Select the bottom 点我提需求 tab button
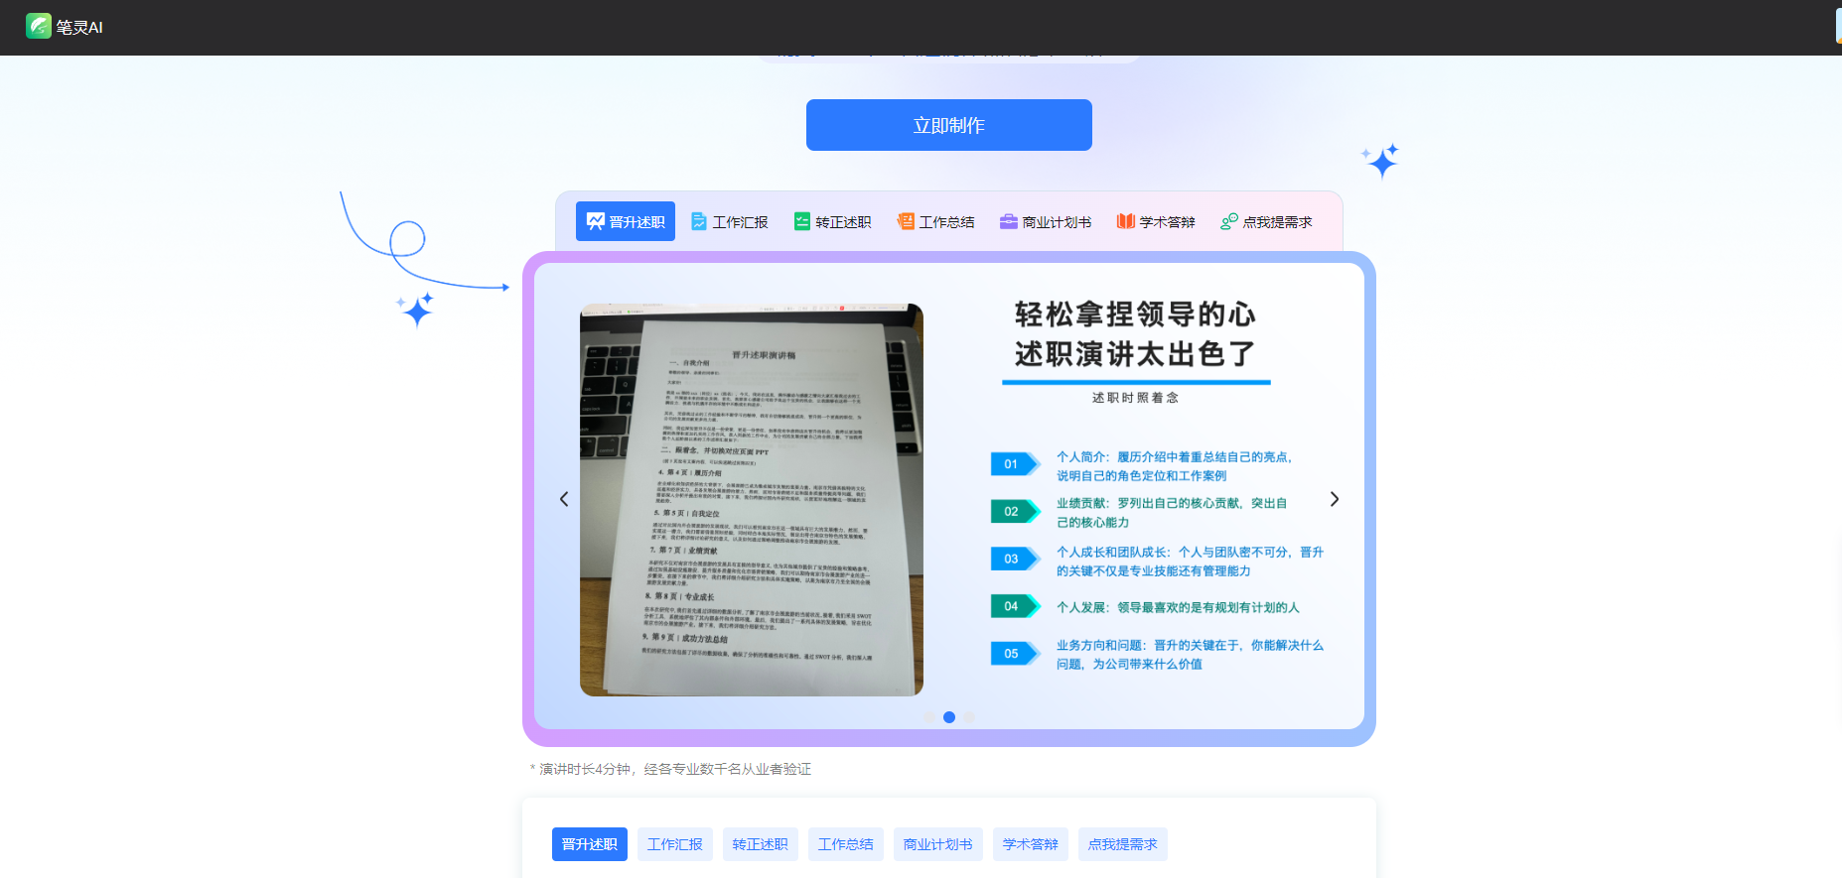Viewport: 1842px width, 878px height. 1123,844
